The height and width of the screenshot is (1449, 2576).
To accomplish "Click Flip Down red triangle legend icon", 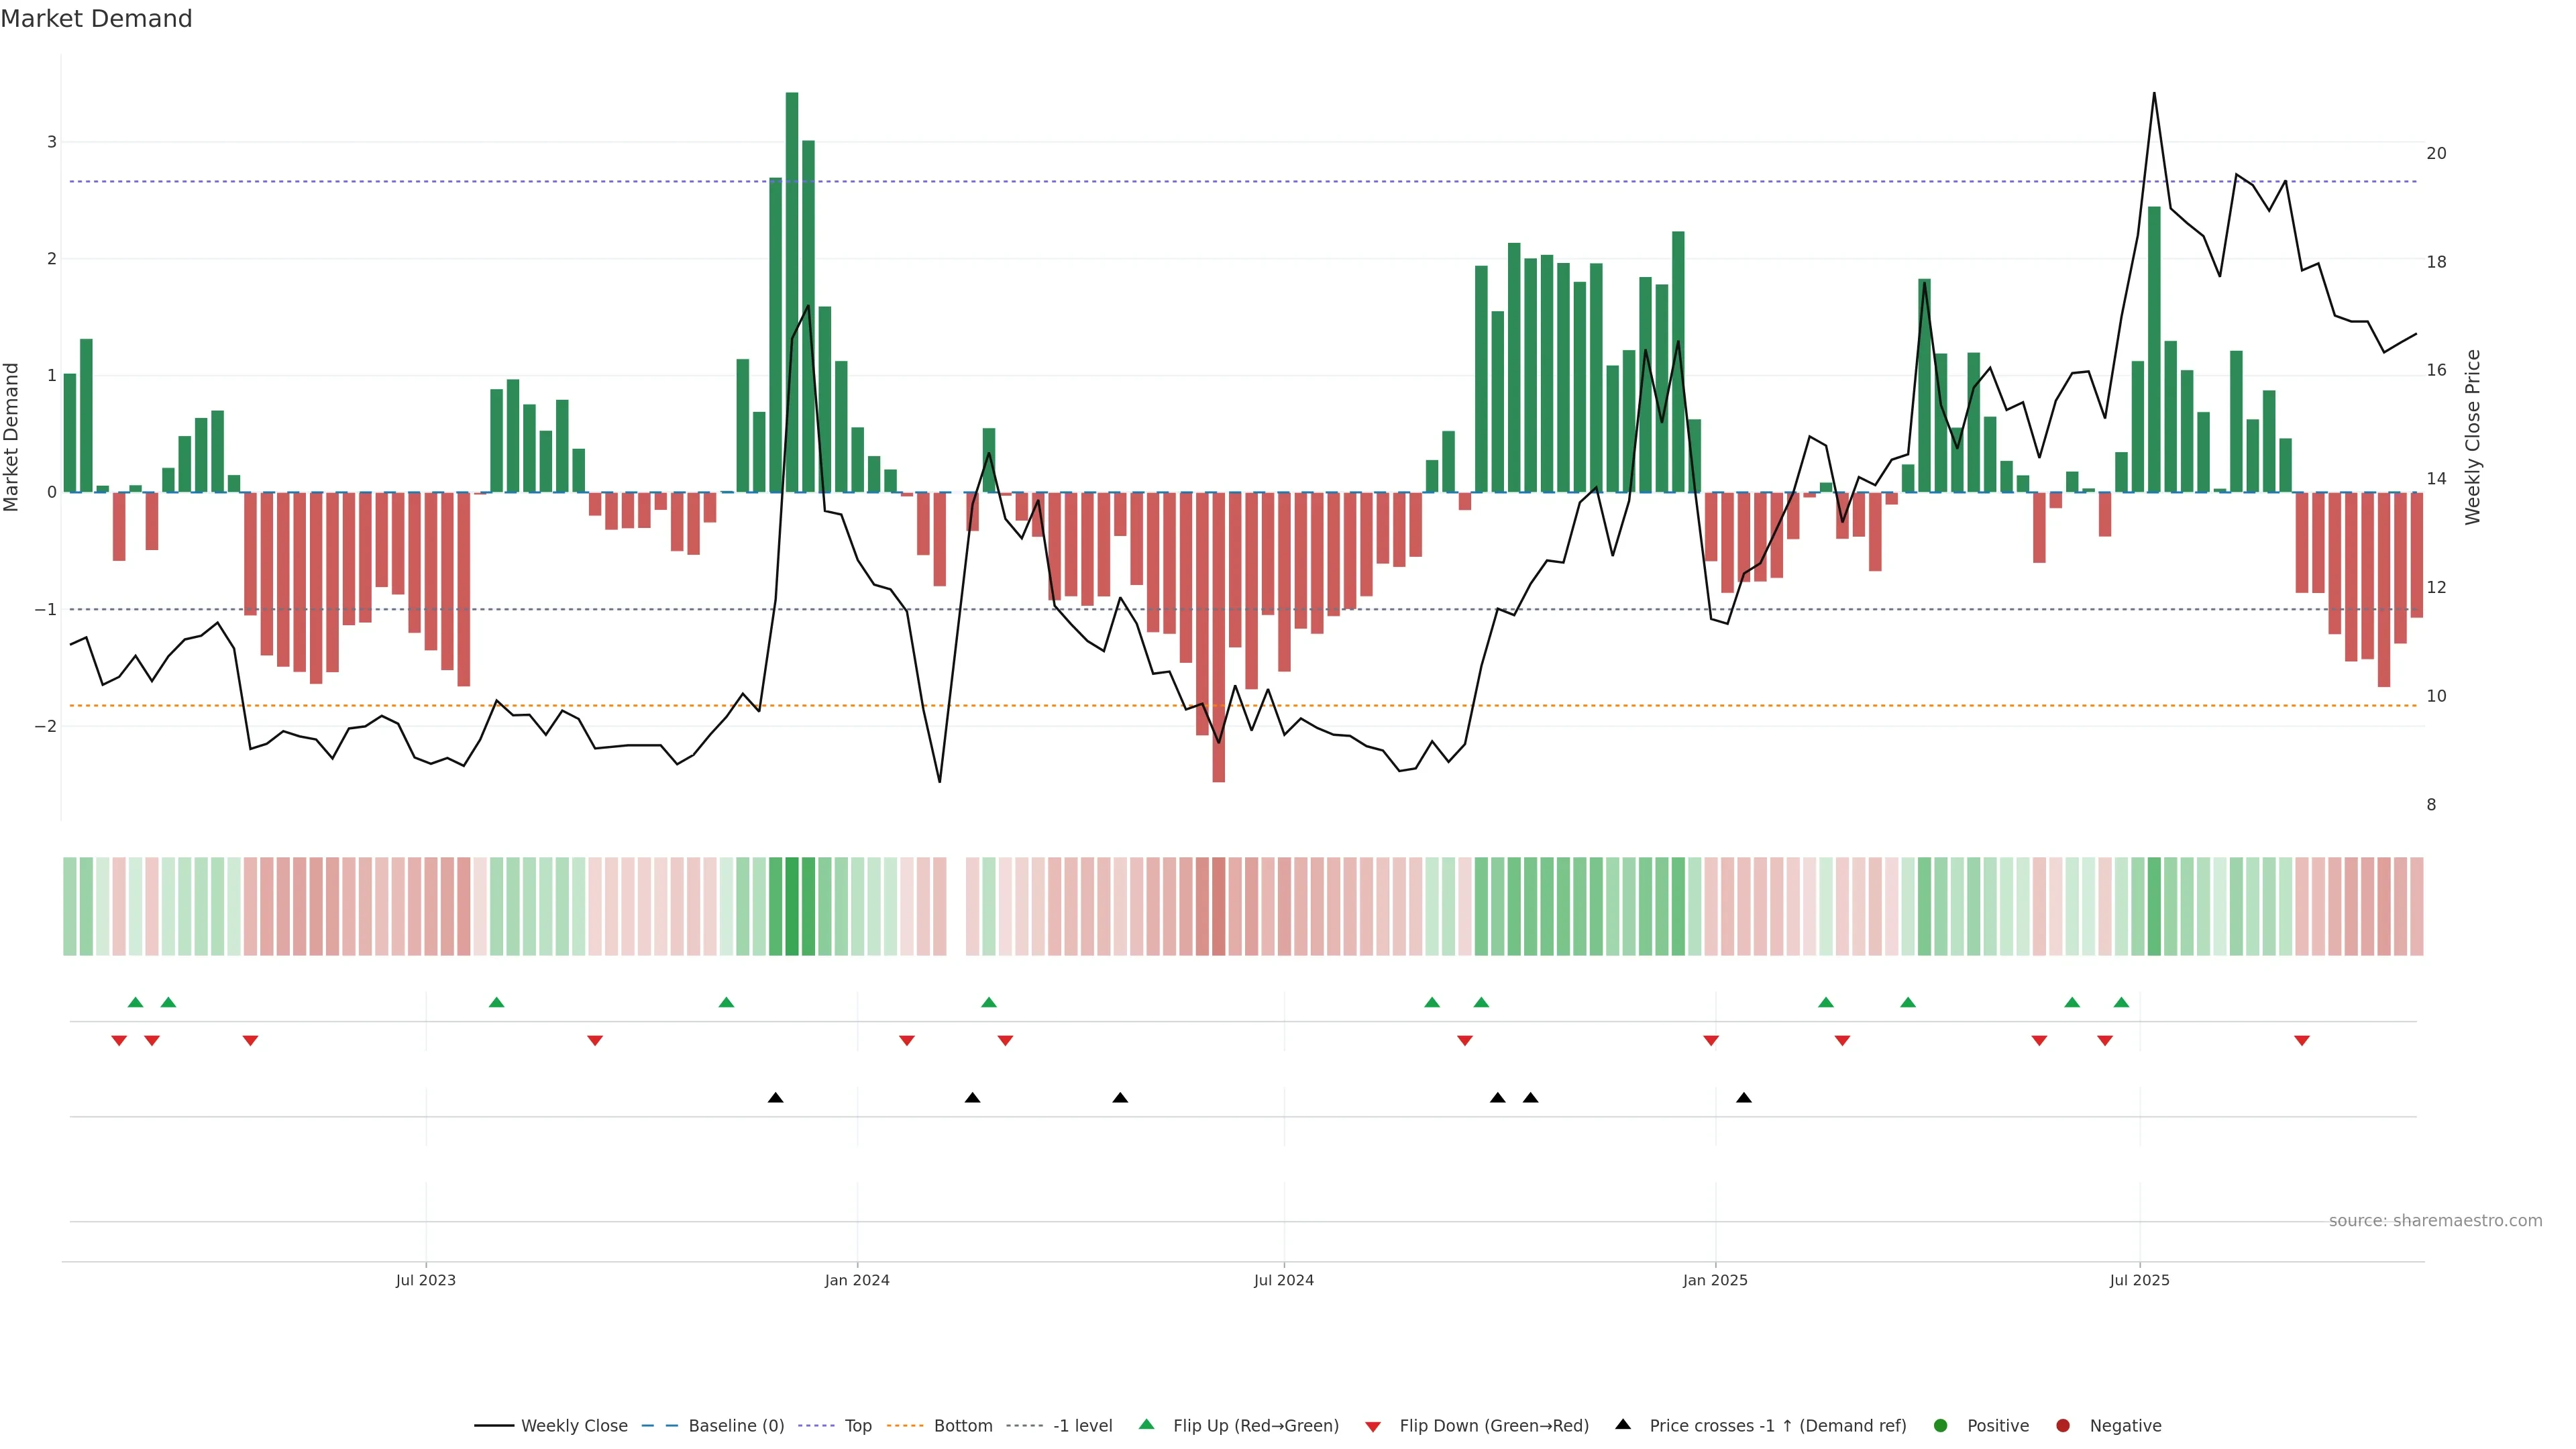I will [x=1373, y=1426].
